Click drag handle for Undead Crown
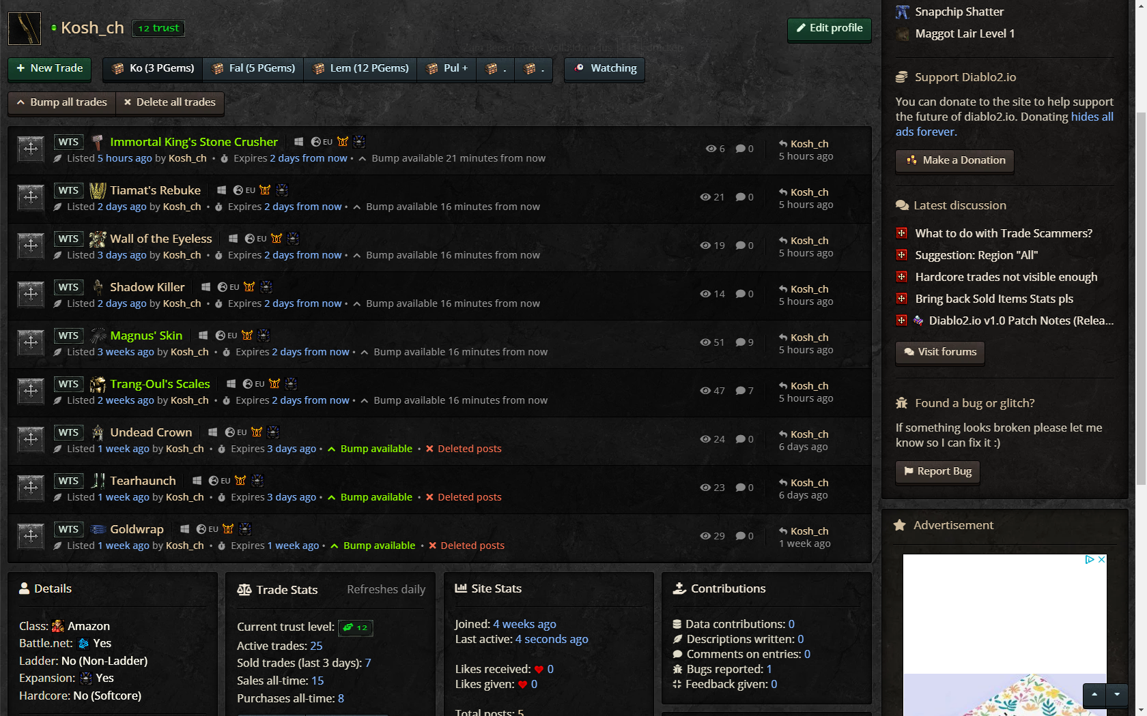The width and height of the screenshot is (1147, 716). point(31,438)
